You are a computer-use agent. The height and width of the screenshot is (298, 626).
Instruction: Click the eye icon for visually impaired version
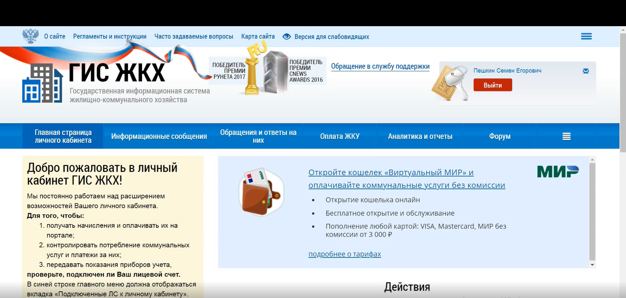pos(287,36)
